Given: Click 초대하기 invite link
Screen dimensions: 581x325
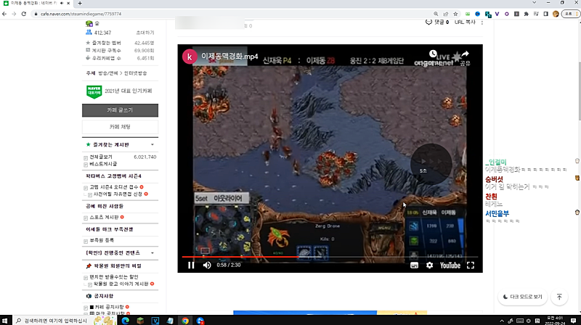Looking at the screenshot, I should [145, 33].
